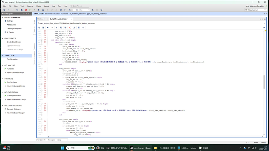Click the Step simulation icon
Screen dimensions: 269x151
click(92, 10)
